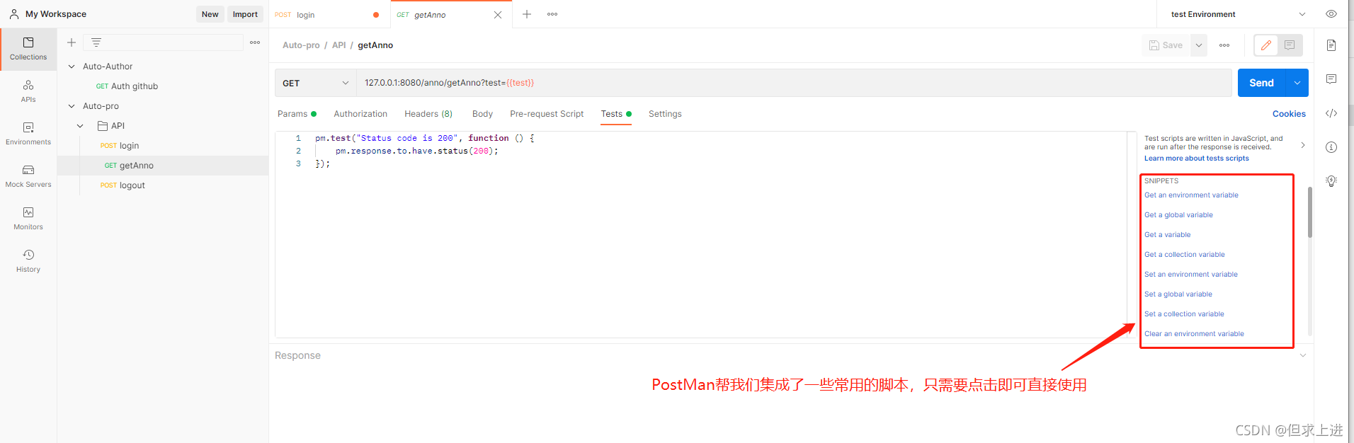Switch to comment mode icon

pos(1290,45)
